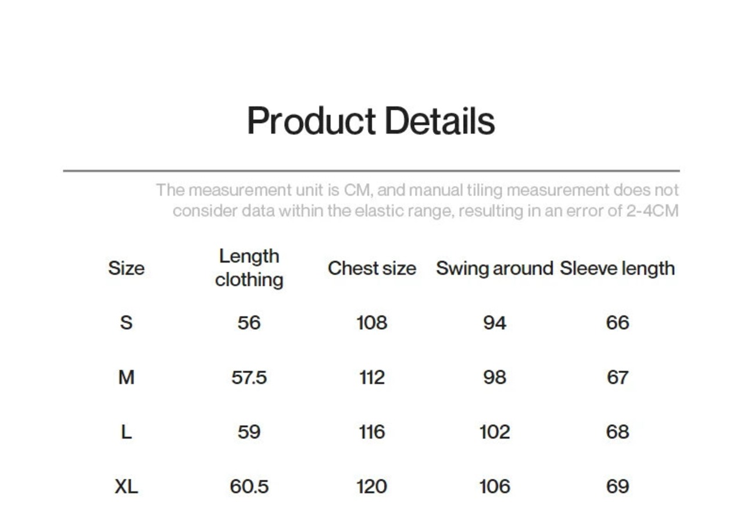Select the Sleeve length column header

[617, 268]
